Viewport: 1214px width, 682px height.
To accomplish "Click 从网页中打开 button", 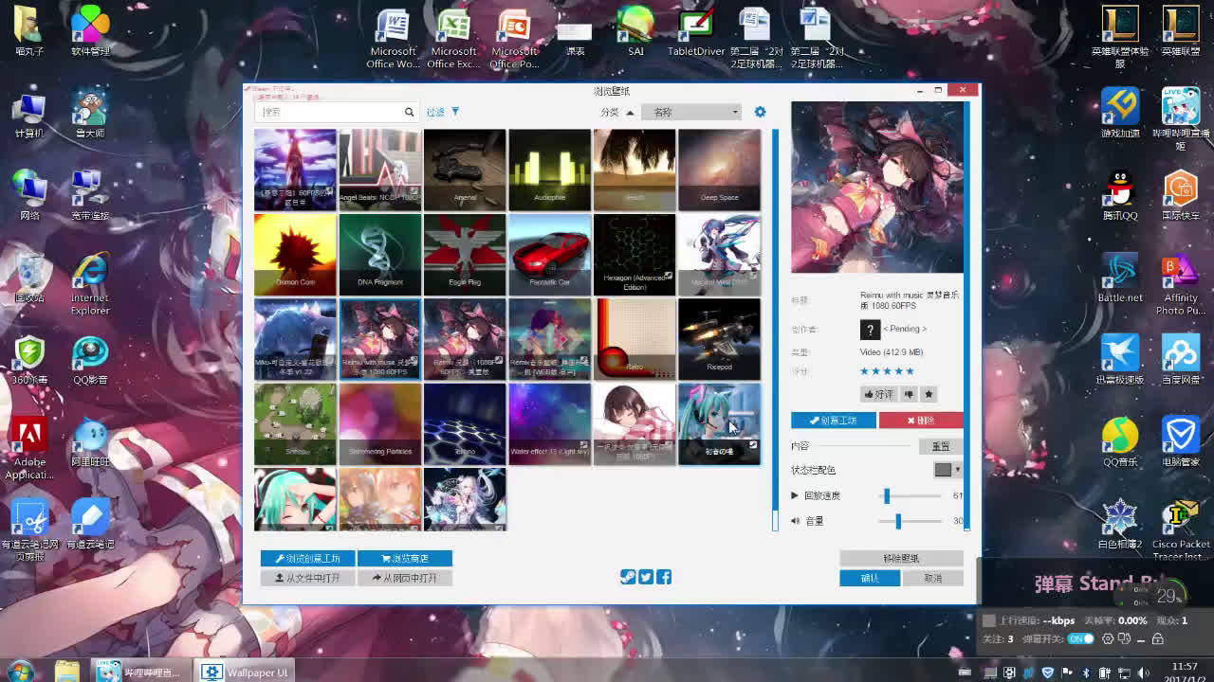I will click(405, 578).
